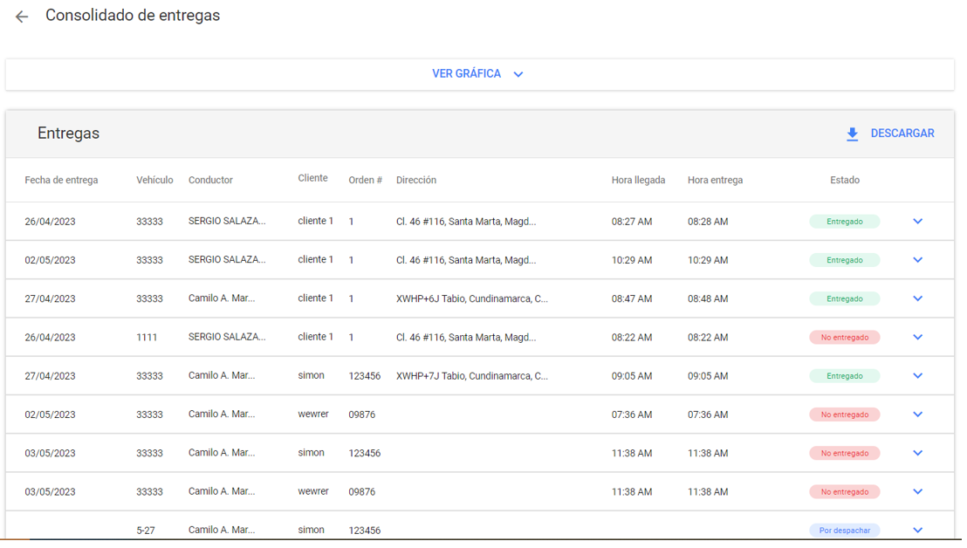967x548 pixels.
Task: Click the download icon beside DESCARGAR
Action: (x=852, y=134)
